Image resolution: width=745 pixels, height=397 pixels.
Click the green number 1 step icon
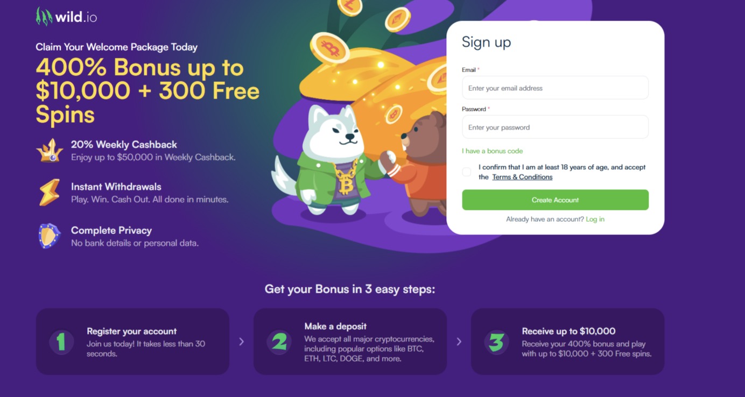pyautogui.click(x=61, y=342)
